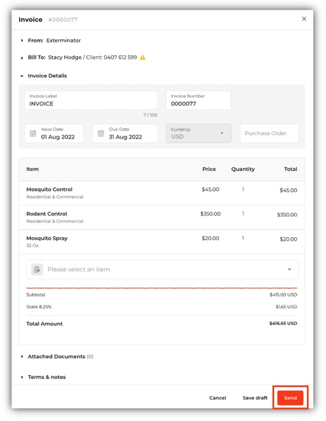Open the Currency USD dropdown

[x=198, y=133]
